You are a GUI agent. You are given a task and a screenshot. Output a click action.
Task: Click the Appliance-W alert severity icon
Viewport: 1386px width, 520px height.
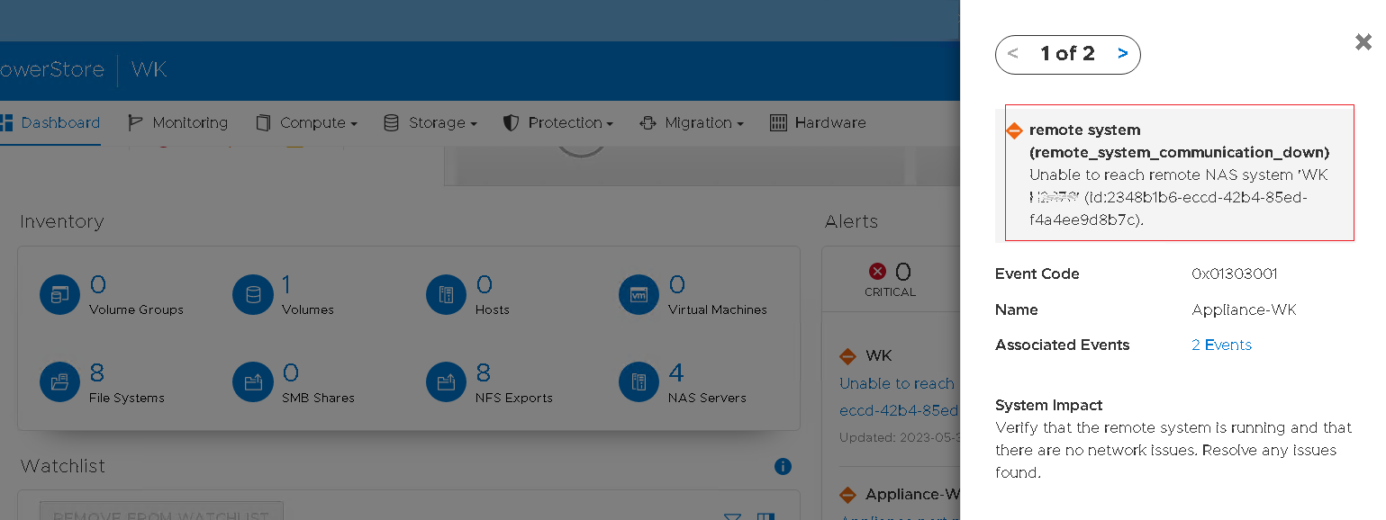(847, 494)
